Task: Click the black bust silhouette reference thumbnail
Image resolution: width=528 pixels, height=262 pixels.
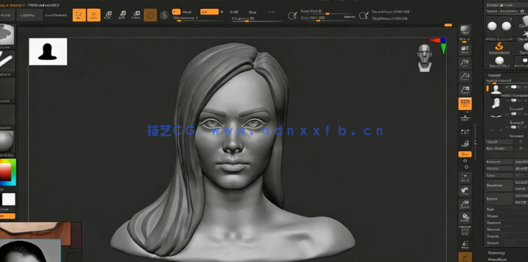Action: coord(47,52)
